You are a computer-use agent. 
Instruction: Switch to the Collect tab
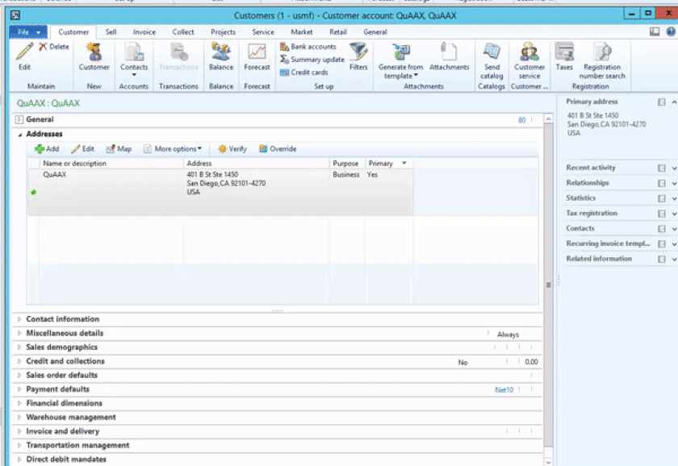pos(183,32)
